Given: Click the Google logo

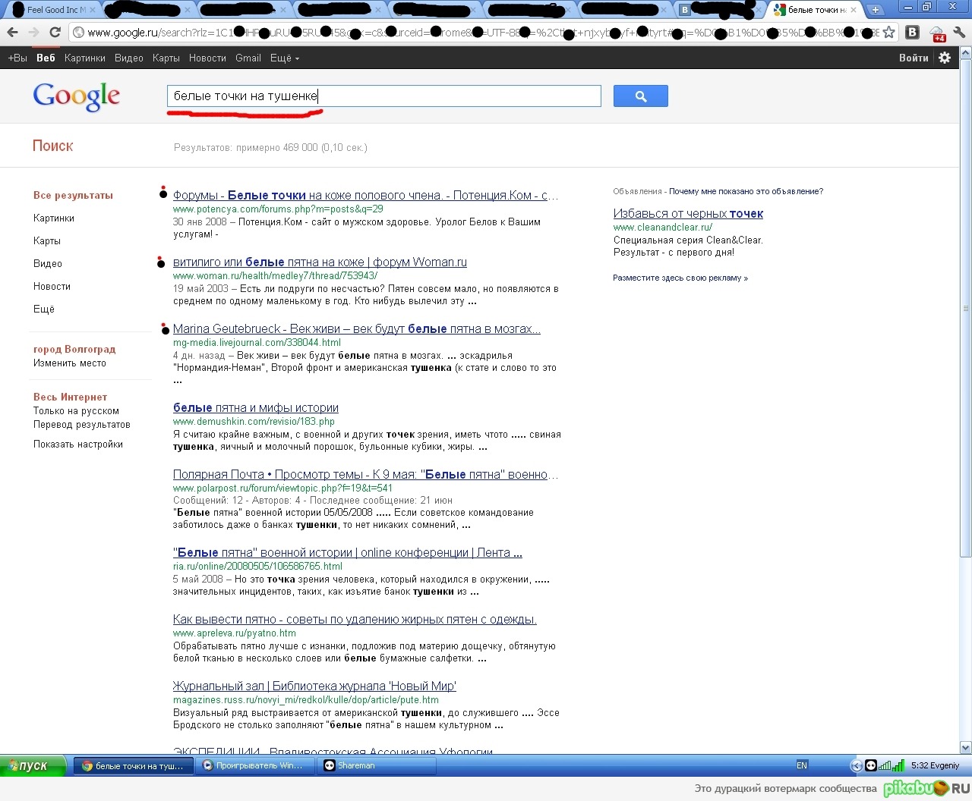Looking at the screenshot, I should tap(77, 96).
